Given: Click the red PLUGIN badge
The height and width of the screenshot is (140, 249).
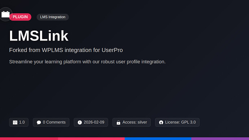Looking at the screenshot, I should pos(20,17).
